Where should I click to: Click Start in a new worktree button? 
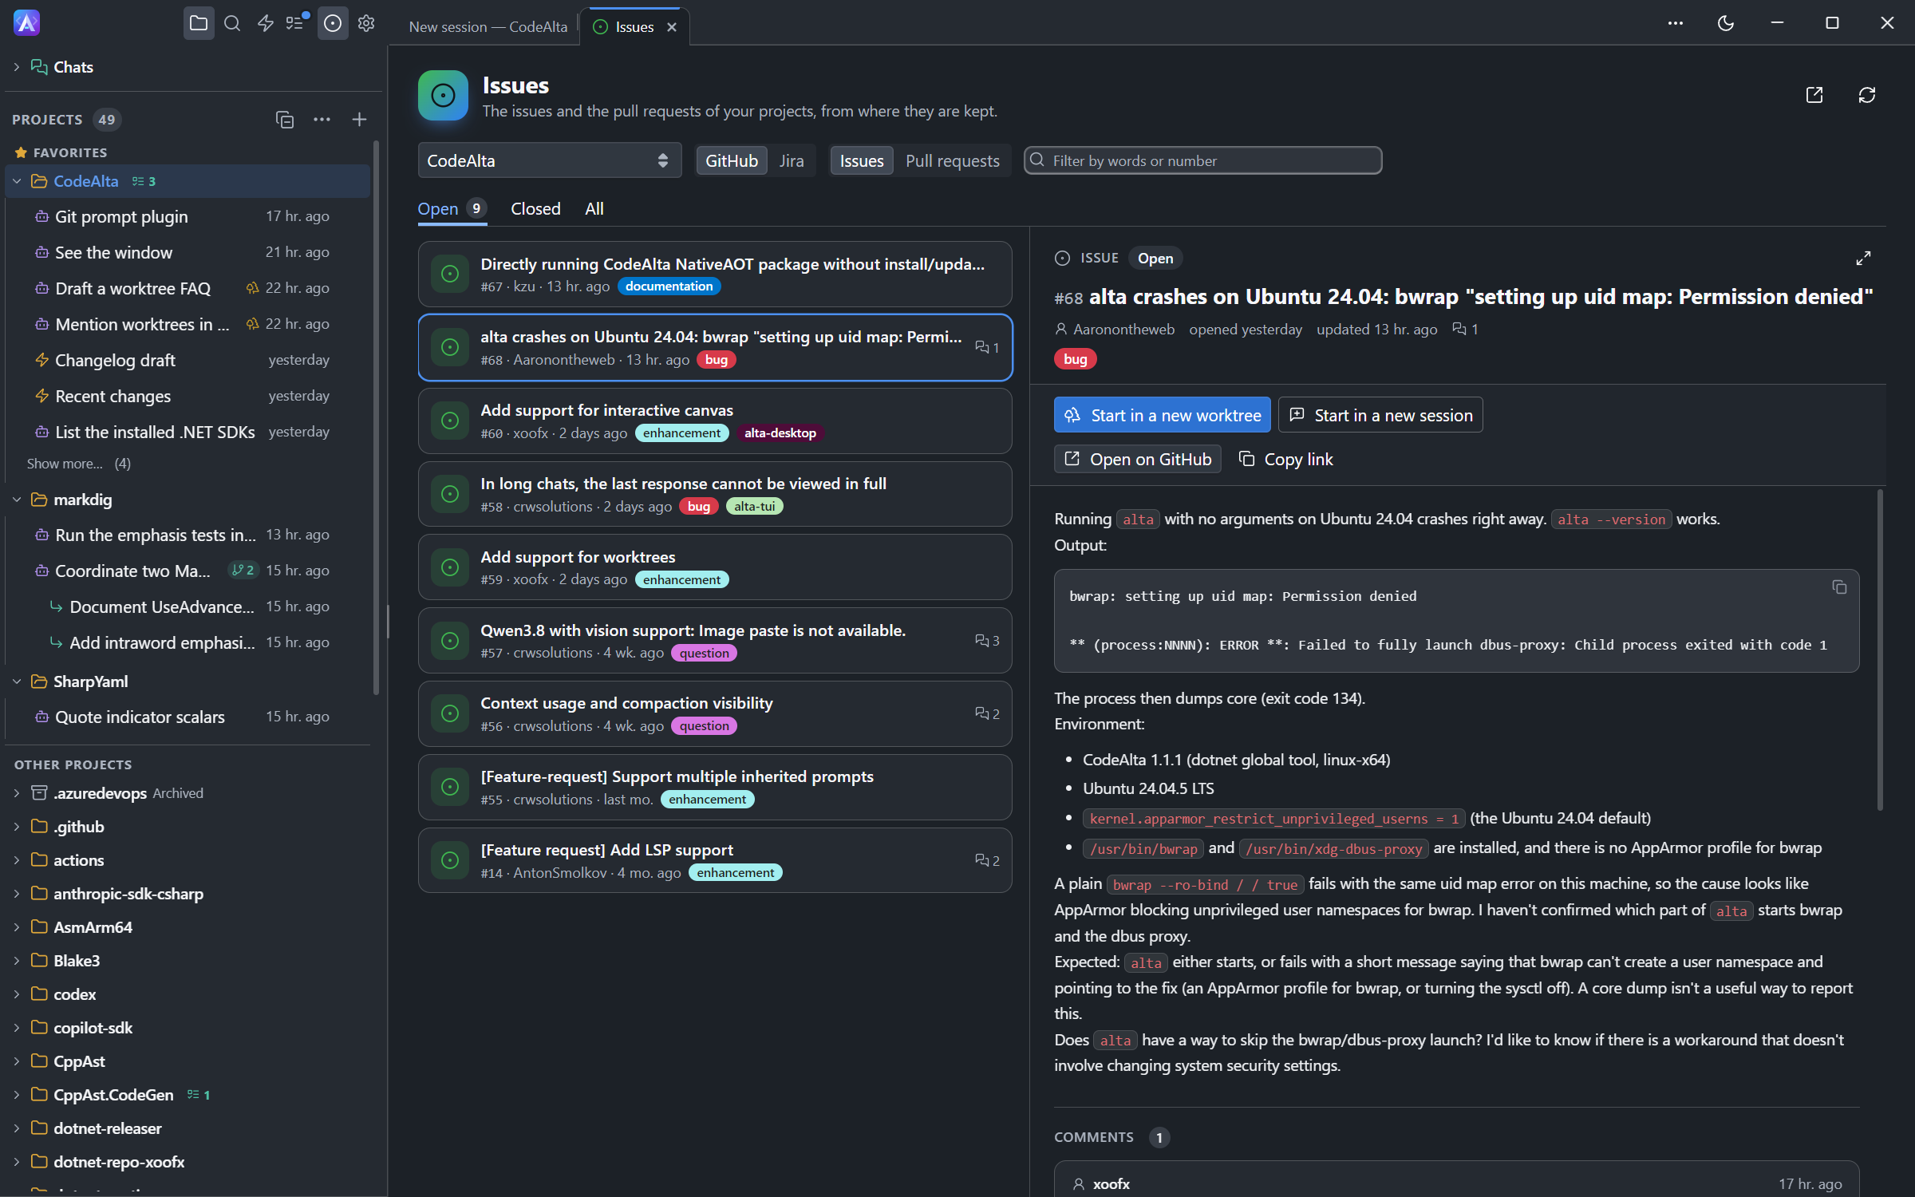1163,415
